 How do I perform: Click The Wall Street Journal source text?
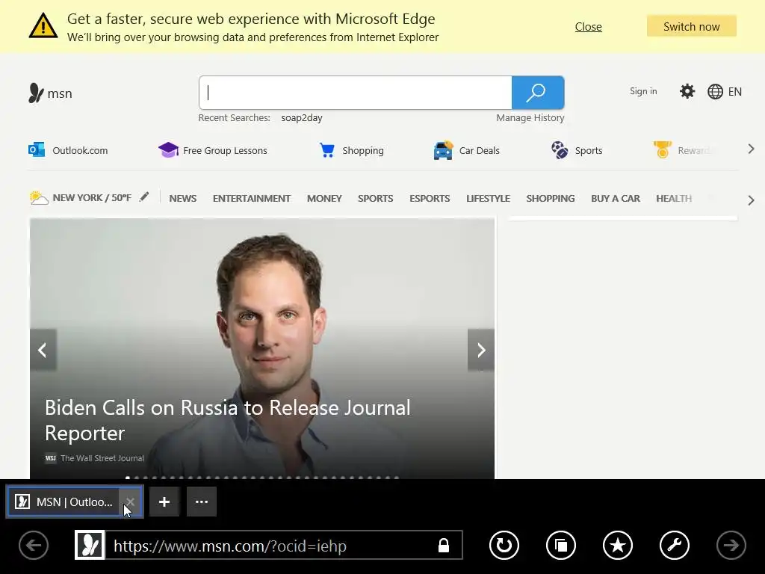(102, 458)
